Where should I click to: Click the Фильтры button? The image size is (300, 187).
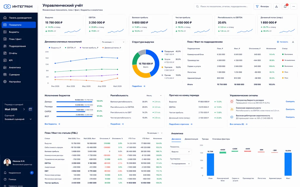pos(262,6)
